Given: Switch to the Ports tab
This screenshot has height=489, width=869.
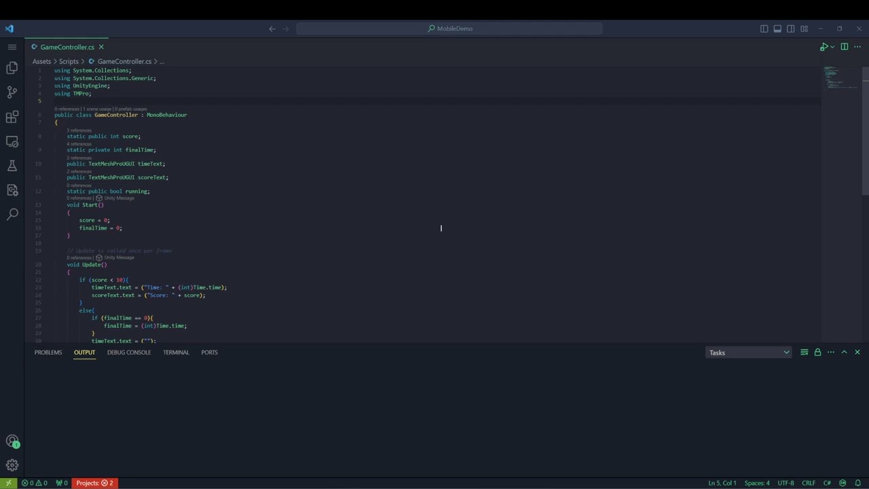Looking at the screenshot, I should click(x=209, y=352).
